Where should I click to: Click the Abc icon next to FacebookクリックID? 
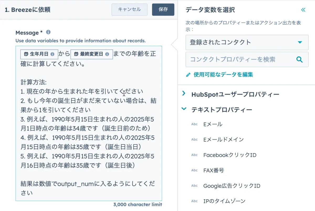pos(194,155)
